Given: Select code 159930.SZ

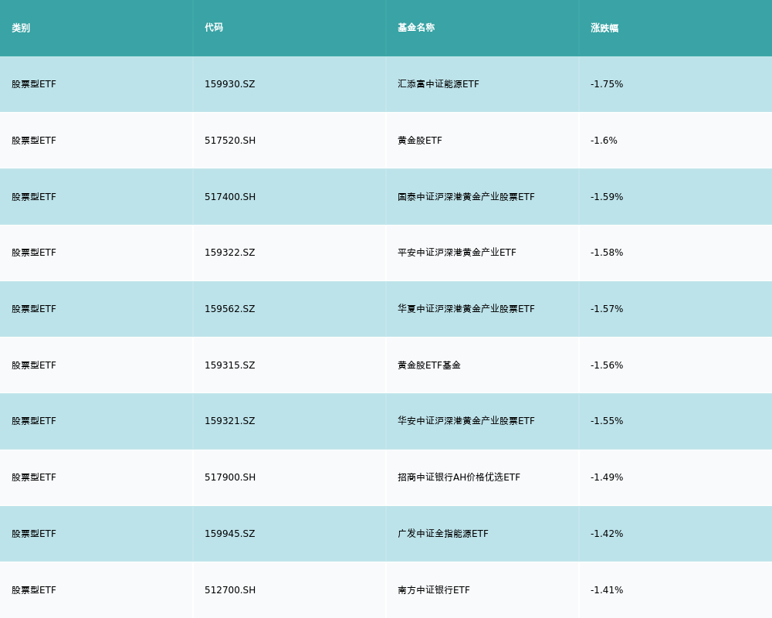Looking at the screenshot, I should [230, 84].
